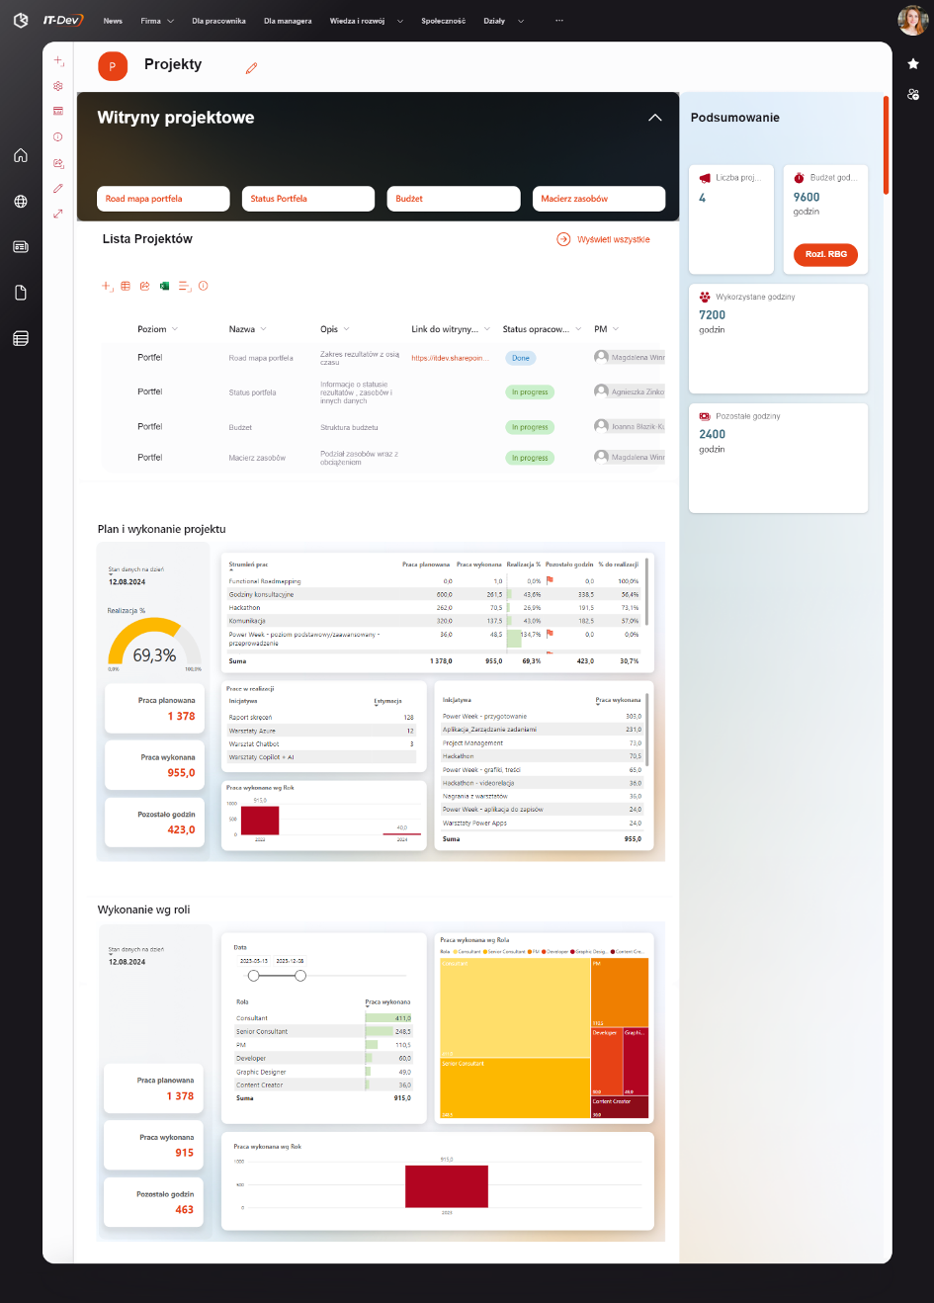The width and height of the screenshot is (934, 1303).
Task: Click the expand arrows icon in edit rail
Action: (x=58, y=214)
